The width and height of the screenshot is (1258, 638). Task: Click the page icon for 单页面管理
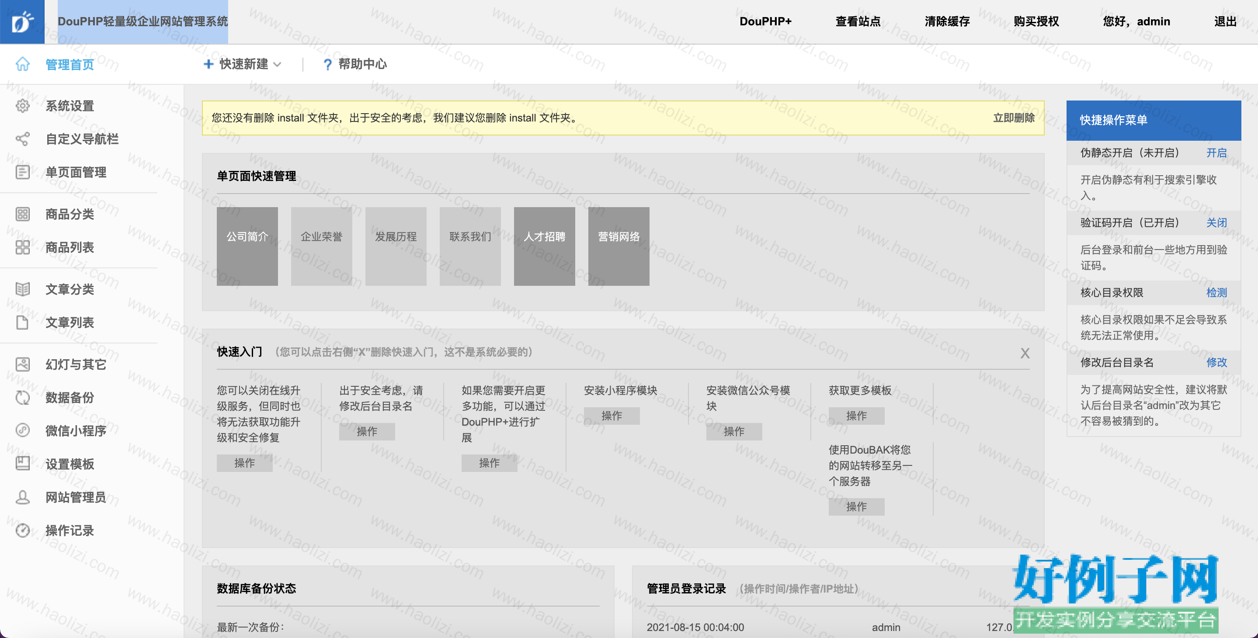(x=22, y=172)
